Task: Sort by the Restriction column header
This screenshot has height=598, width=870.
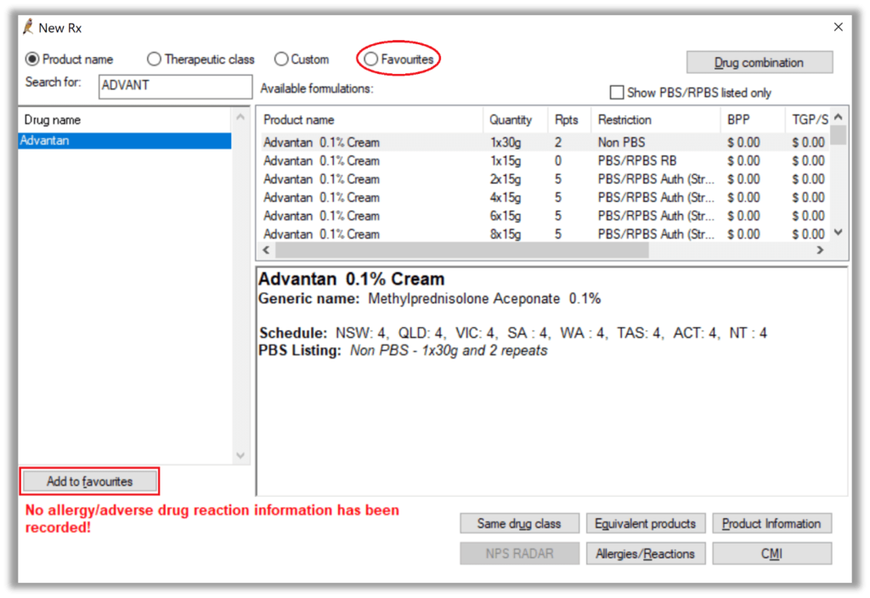Action: (656, 119)
